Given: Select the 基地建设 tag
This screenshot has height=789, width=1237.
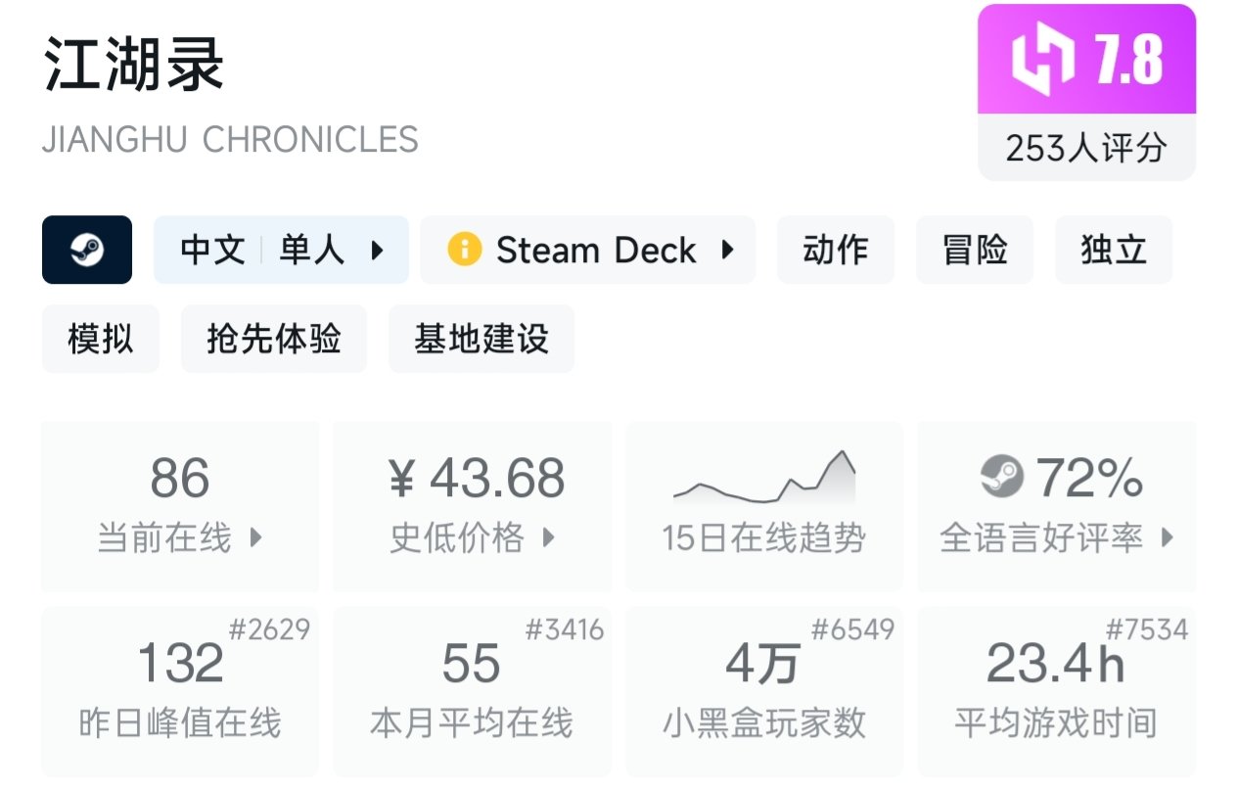Looking at the screenshot, I should point(481,339).
